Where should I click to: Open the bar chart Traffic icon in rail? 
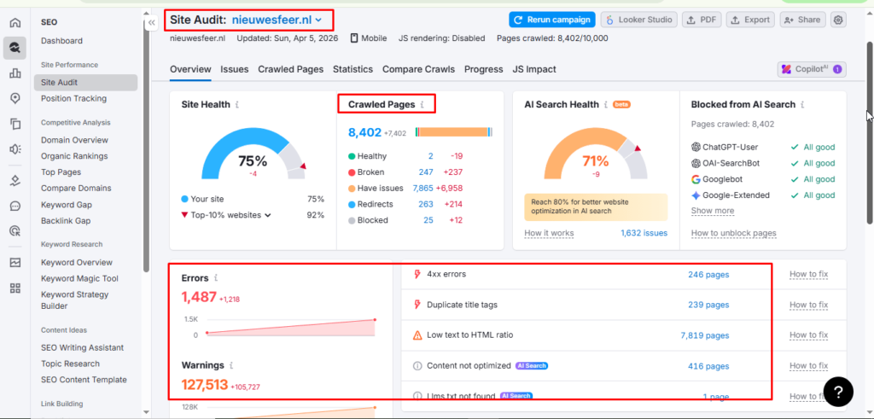(x=15, y=73)
